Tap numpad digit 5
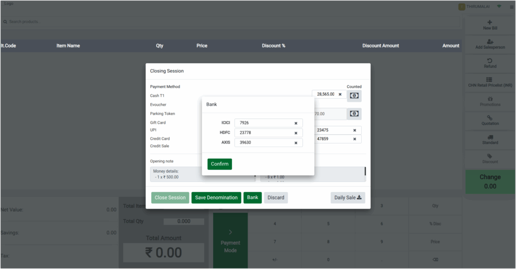Viewport: 516px width, 269px height. [328, 224]
